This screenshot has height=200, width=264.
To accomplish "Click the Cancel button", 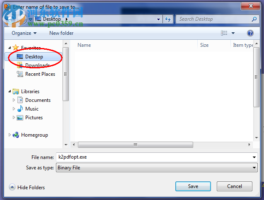I will click(x=235, y=186).
